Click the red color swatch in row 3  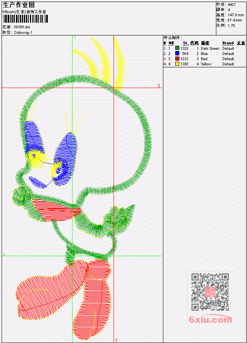coord(177,59)
